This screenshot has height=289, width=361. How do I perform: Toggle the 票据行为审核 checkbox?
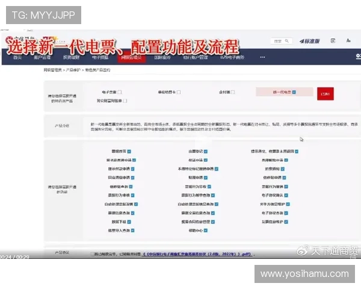133,196
